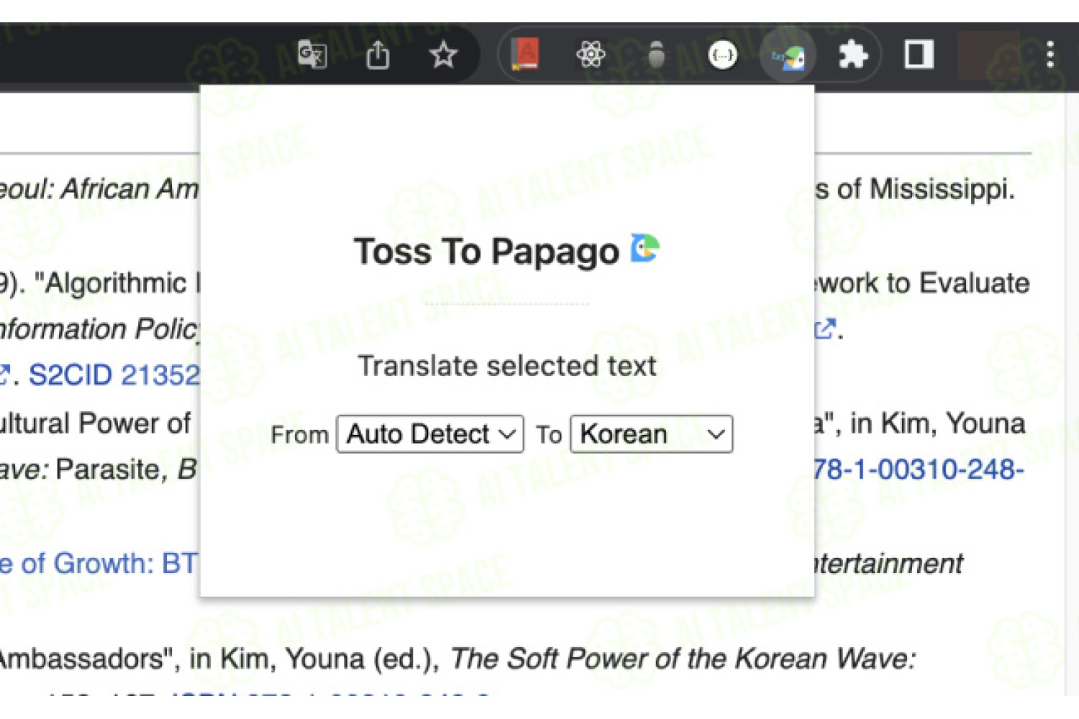This screenshot has width=1079, height=719.
Task: Click 'The Soft Power of the Korean Wave' text
Action: pos(682,659)
